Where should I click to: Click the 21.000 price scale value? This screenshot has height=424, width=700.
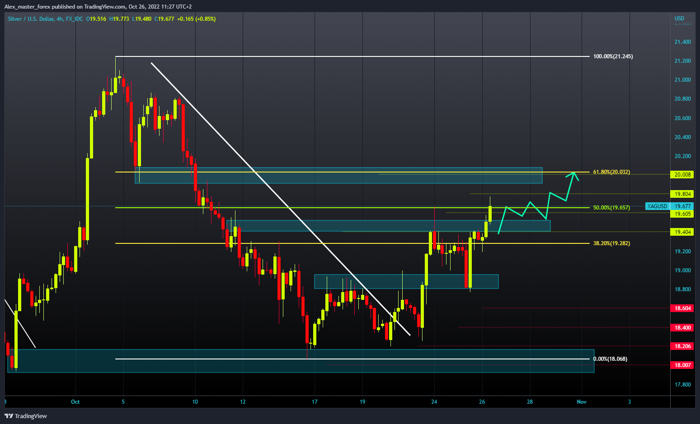point(682,80)
